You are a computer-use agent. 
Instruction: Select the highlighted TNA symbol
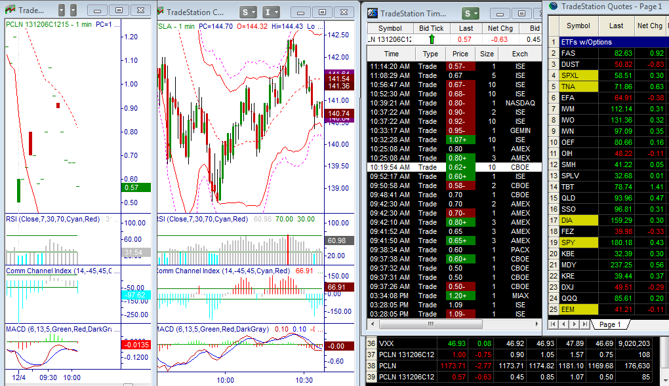pyautogui.click(x=578, y=87)
